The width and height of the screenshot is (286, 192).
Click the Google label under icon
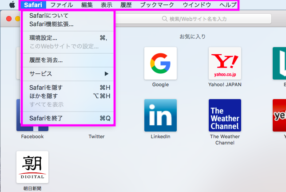click(160, 84)
